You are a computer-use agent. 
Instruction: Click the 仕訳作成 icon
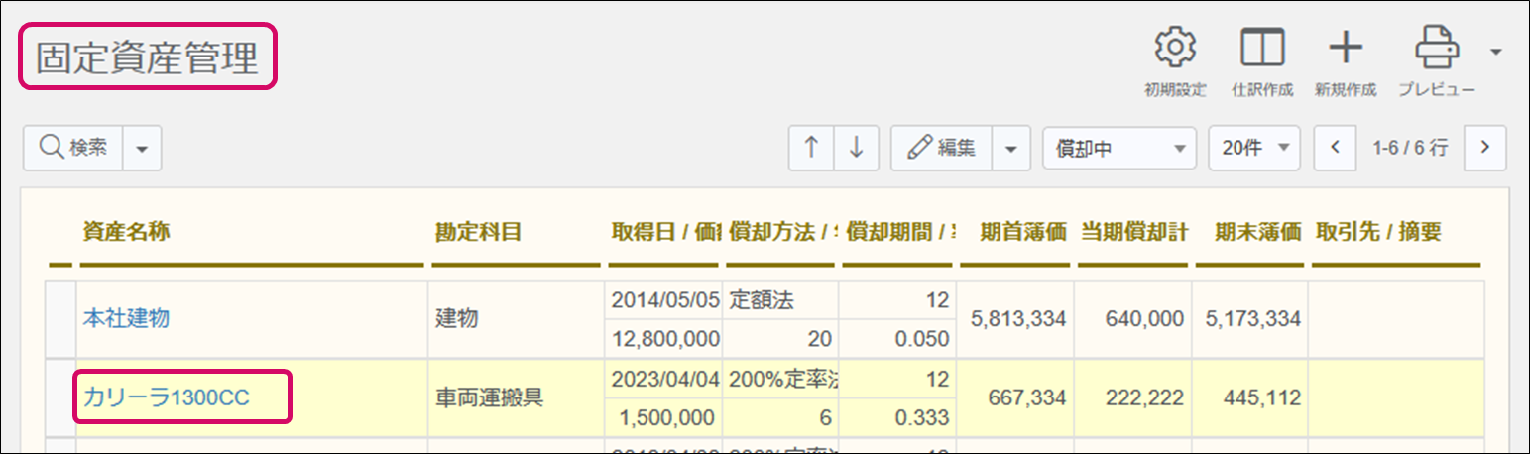click(x=1261, y=48)
